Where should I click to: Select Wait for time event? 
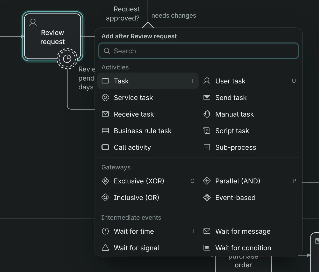pos(148,231)
